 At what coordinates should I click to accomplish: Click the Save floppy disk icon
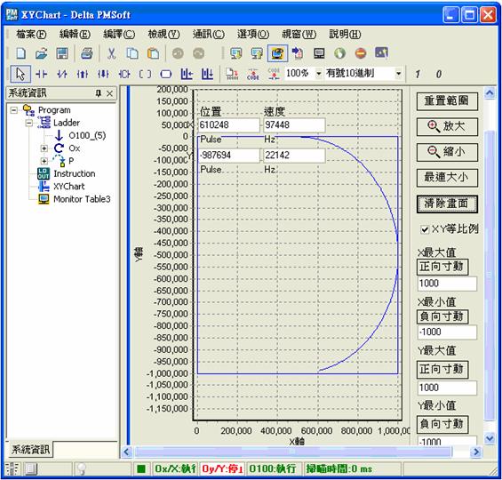tap(62, 53)
